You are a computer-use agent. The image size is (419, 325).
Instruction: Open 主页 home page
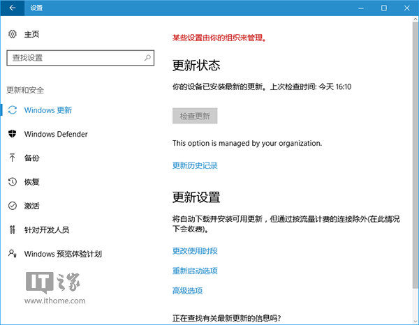pos(32,34)
